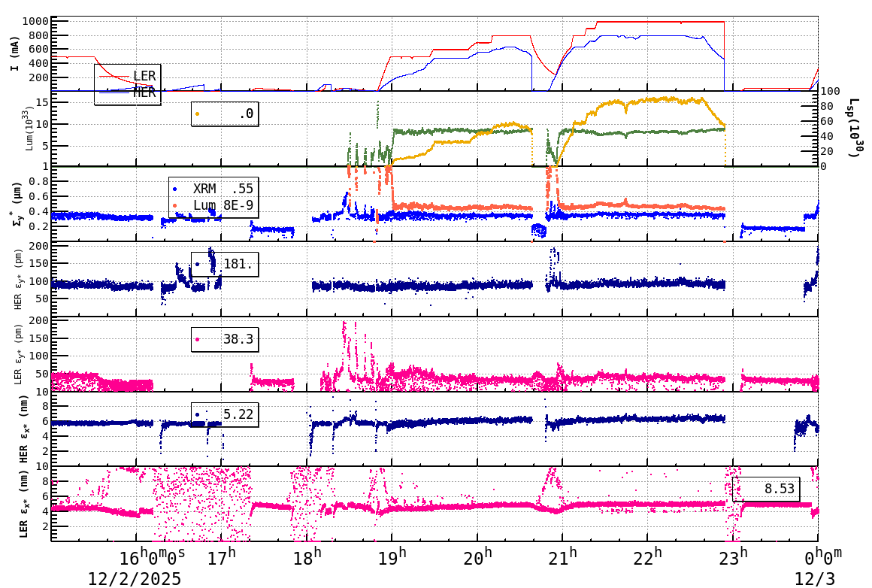Click the pink dot marker beside 38.3

click(x=196, y=340)
